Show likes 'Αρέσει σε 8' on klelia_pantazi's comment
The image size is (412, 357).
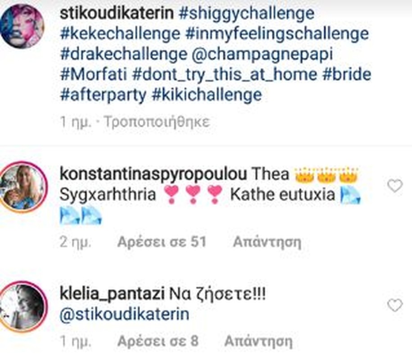[x=158, y=341]
